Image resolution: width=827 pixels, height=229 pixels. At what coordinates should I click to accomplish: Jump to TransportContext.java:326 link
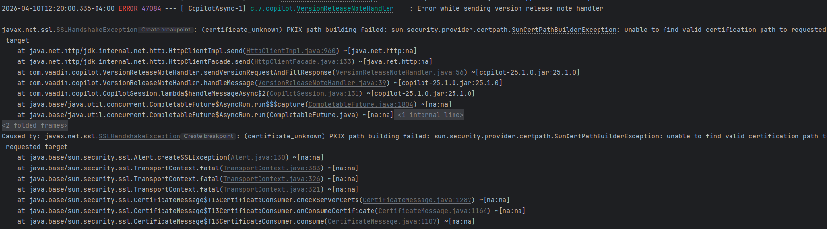click(x=271, y=179)
